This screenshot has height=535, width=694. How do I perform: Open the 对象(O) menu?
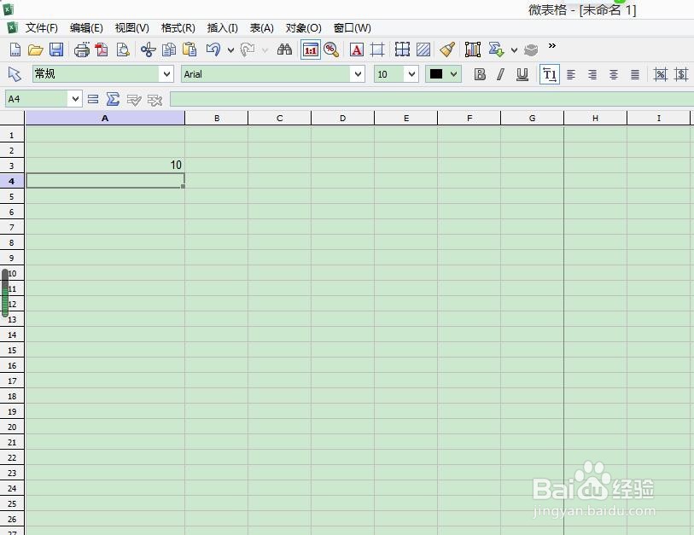point(303,28)
